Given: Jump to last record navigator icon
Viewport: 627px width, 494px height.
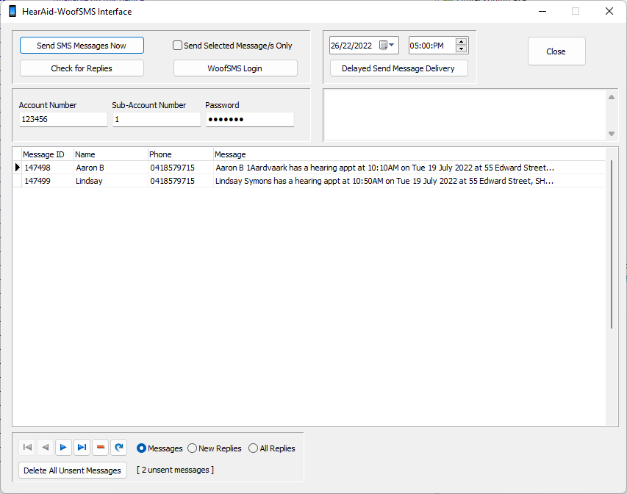Looking at the screenshot, I should pos(82,447).
